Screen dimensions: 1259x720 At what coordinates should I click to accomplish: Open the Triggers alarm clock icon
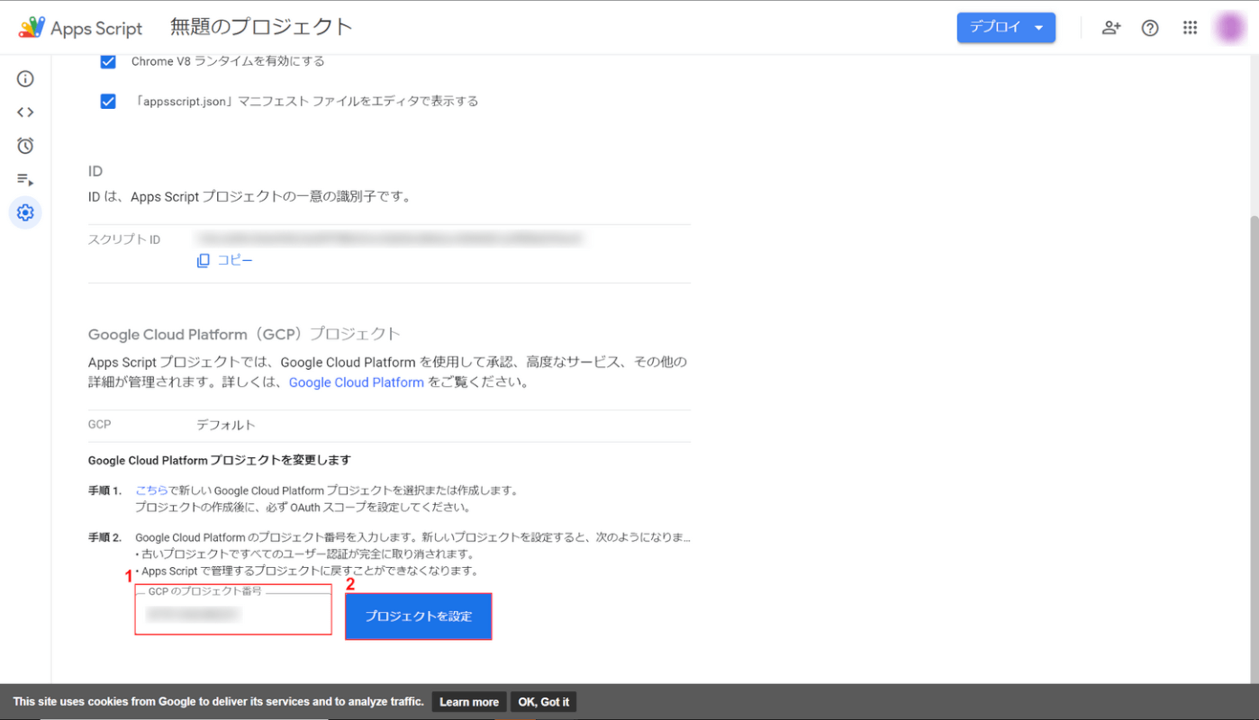(x=25, y=146)
